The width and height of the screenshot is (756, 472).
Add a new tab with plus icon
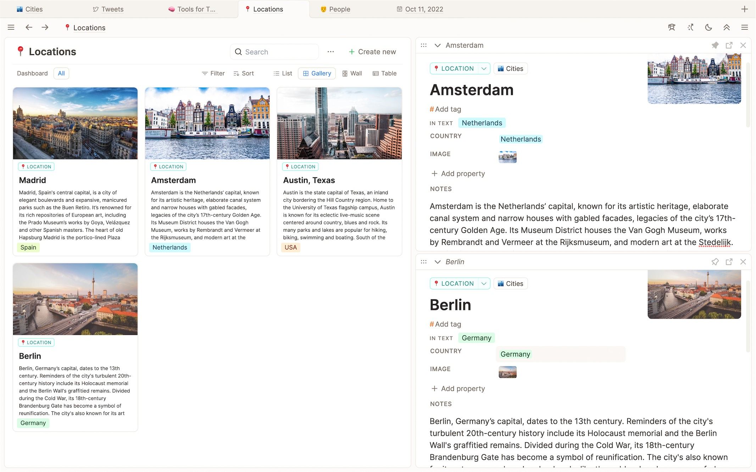click(744, 9)
